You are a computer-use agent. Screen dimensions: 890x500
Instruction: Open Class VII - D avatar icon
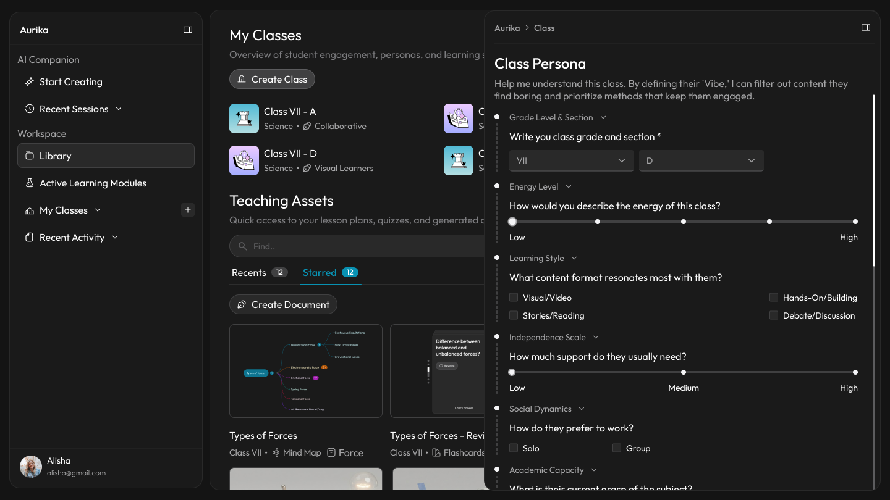coord(244,160)
